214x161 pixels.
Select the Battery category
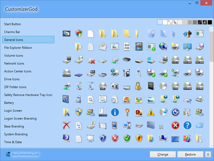click(9, 103)
